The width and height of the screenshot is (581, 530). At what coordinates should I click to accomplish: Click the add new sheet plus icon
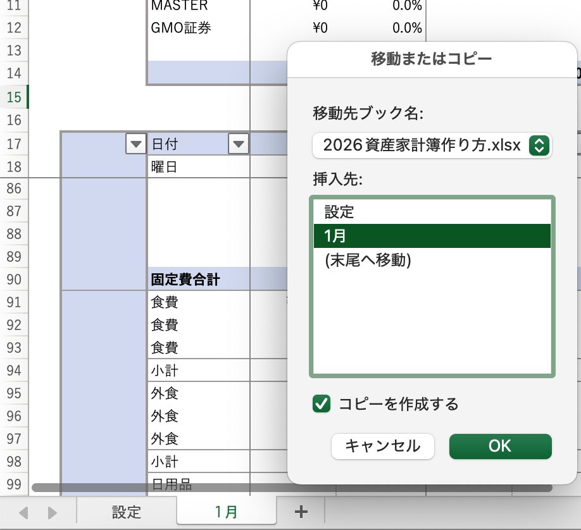click(x=301, y=511)
